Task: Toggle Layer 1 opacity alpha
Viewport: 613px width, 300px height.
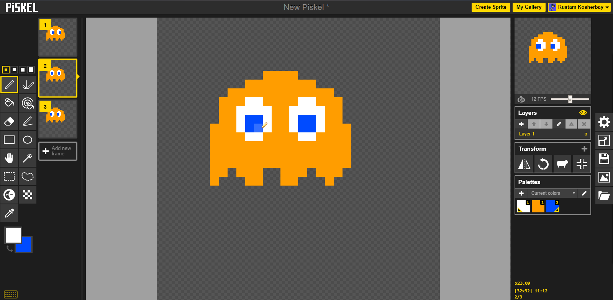Action: (x=586, y=134)
